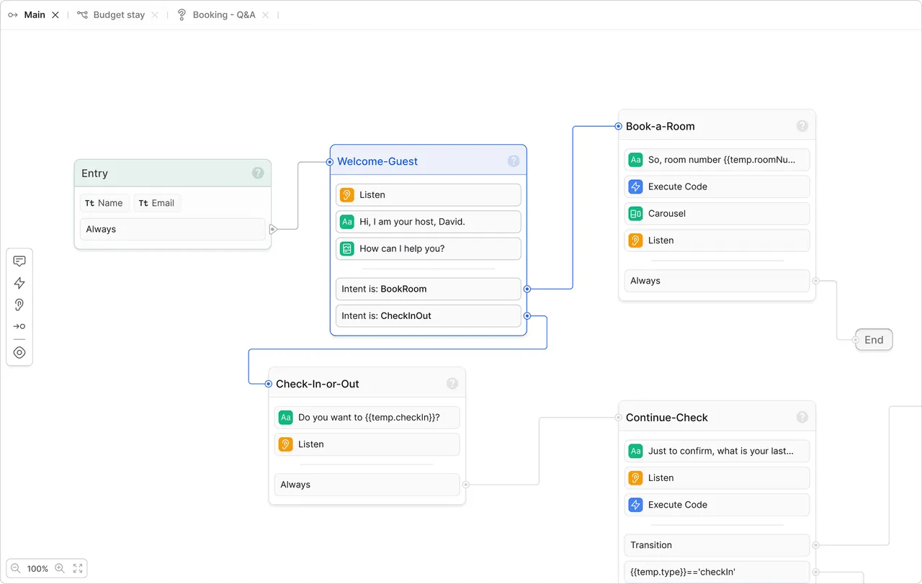The width and height of the screenshot is (922, 584).
Task: Select the Transition condition in Continue-Check
Action: click(717, 545)
